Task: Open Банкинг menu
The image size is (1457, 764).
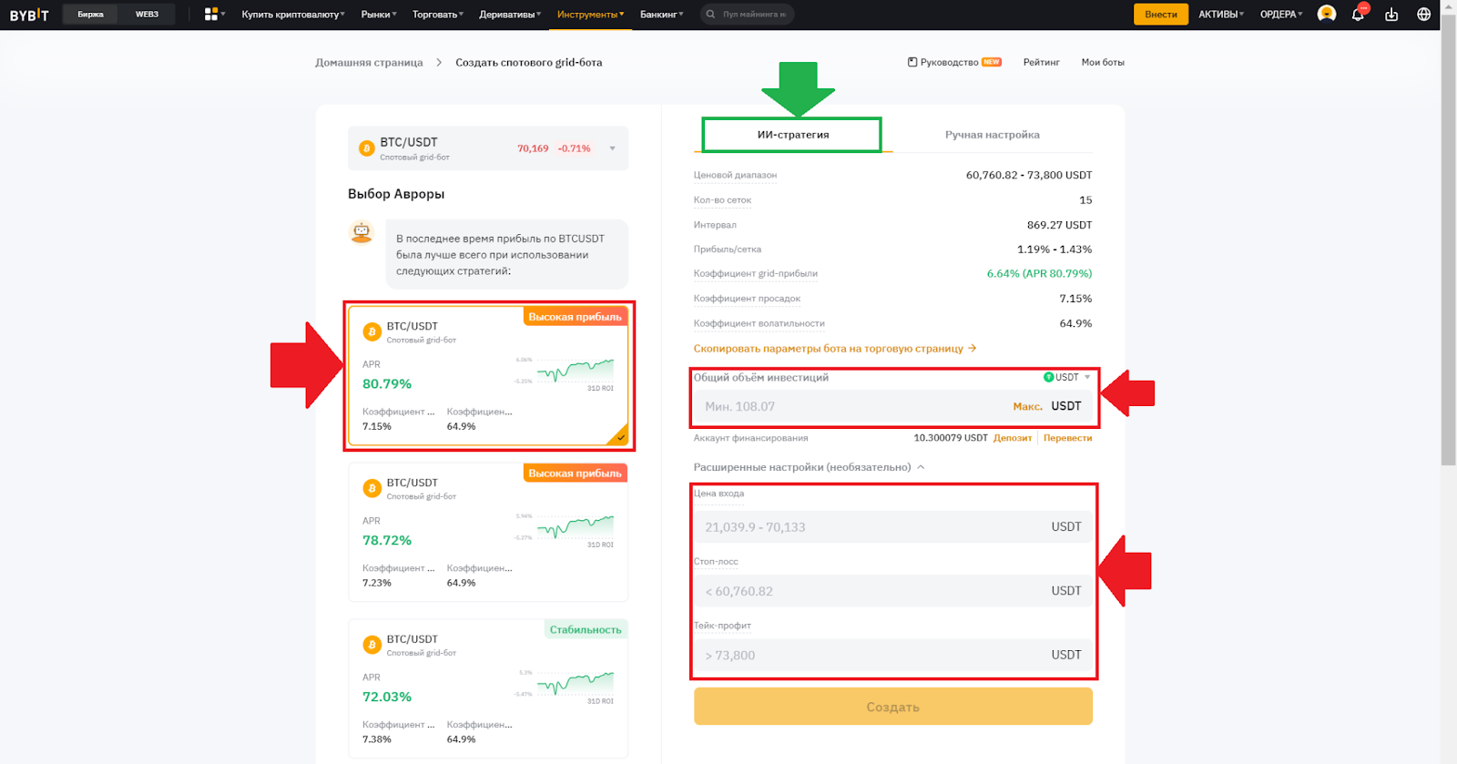Action: pos(662,15)
